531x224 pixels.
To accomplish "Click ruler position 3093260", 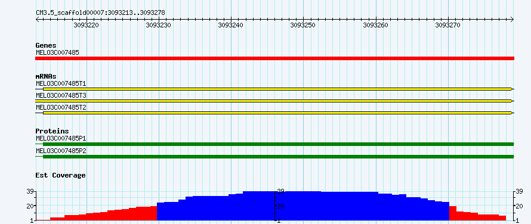I will click(x=375, y=25).
